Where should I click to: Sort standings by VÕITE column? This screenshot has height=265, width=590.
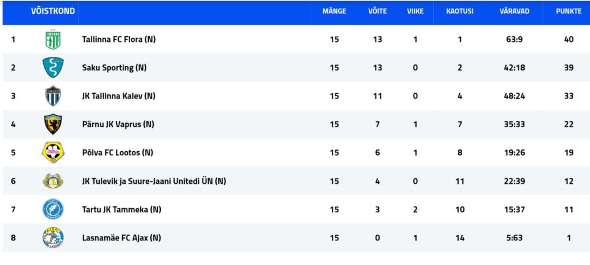(377, 11)
